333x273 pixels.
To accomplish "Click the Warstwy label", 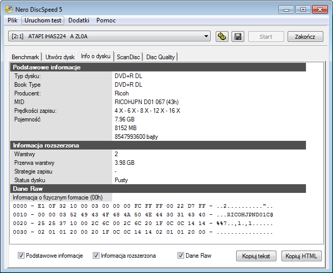I will click(x=24, y=154).
